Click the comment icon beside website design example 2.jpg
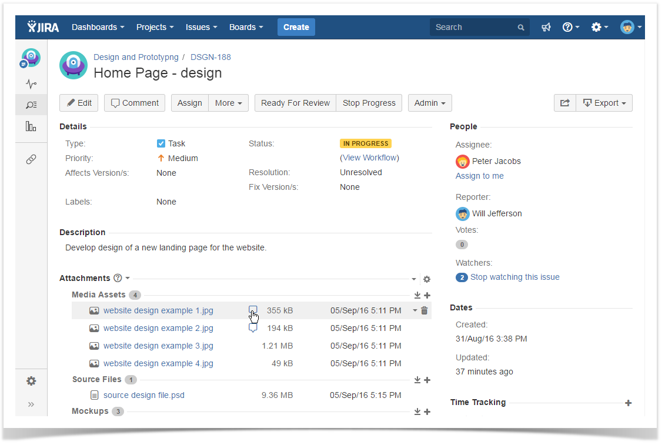This screenshot has height=445, width=665. (x=253, y=328)
